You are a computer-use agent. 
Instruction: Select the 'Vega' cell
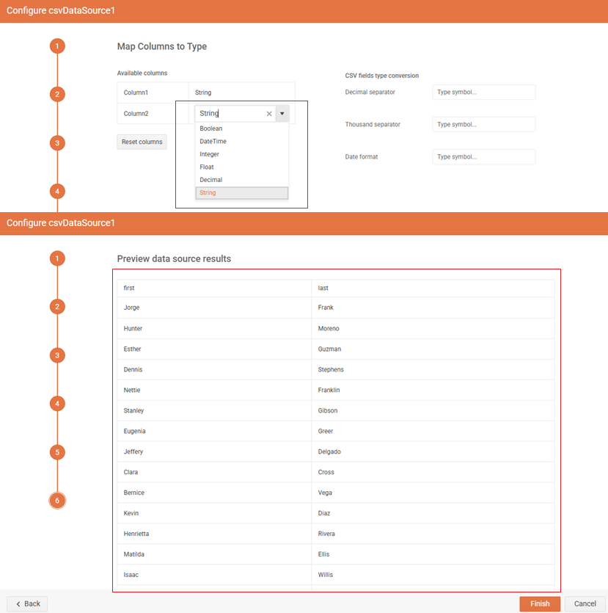click(x=433, y=493)
